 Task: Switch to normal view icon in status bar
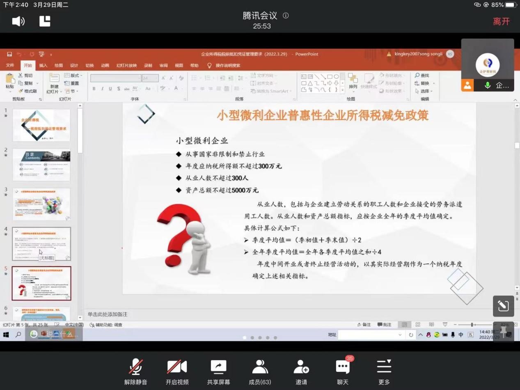pyautogui.click(x=404, y=325)
